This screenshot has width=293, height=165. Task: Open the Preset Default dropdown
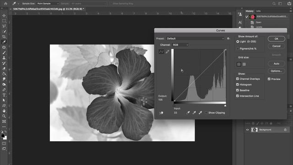[195, 38]
